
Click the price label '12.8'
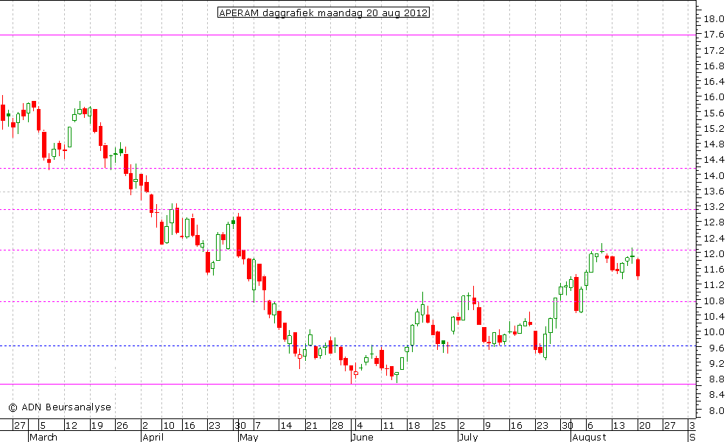[713, 222]
